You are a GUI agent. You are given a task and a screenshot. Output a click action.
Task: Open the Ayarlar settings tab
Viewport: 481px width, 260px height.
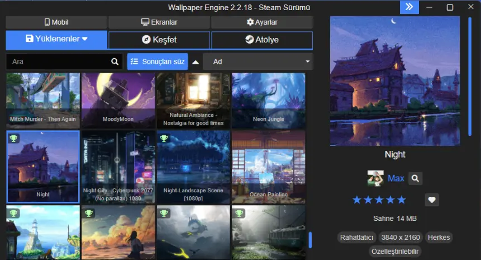pyautogui.click(x=262, y=22)
